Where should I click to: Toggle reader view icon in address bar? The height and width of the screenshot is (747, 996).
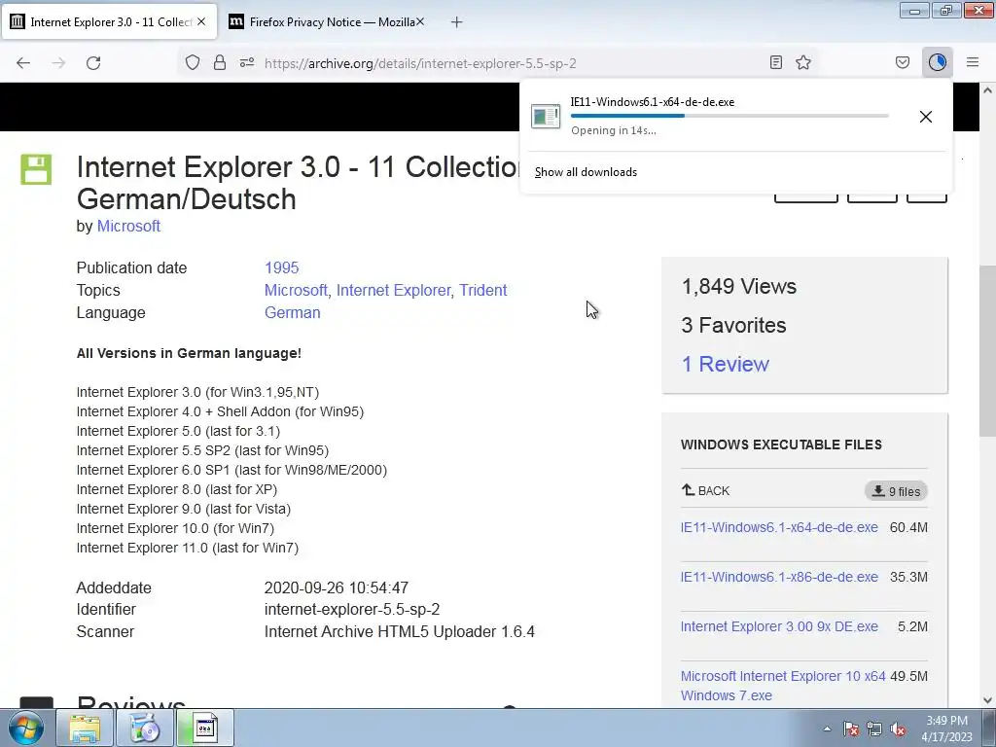point(775,62)
